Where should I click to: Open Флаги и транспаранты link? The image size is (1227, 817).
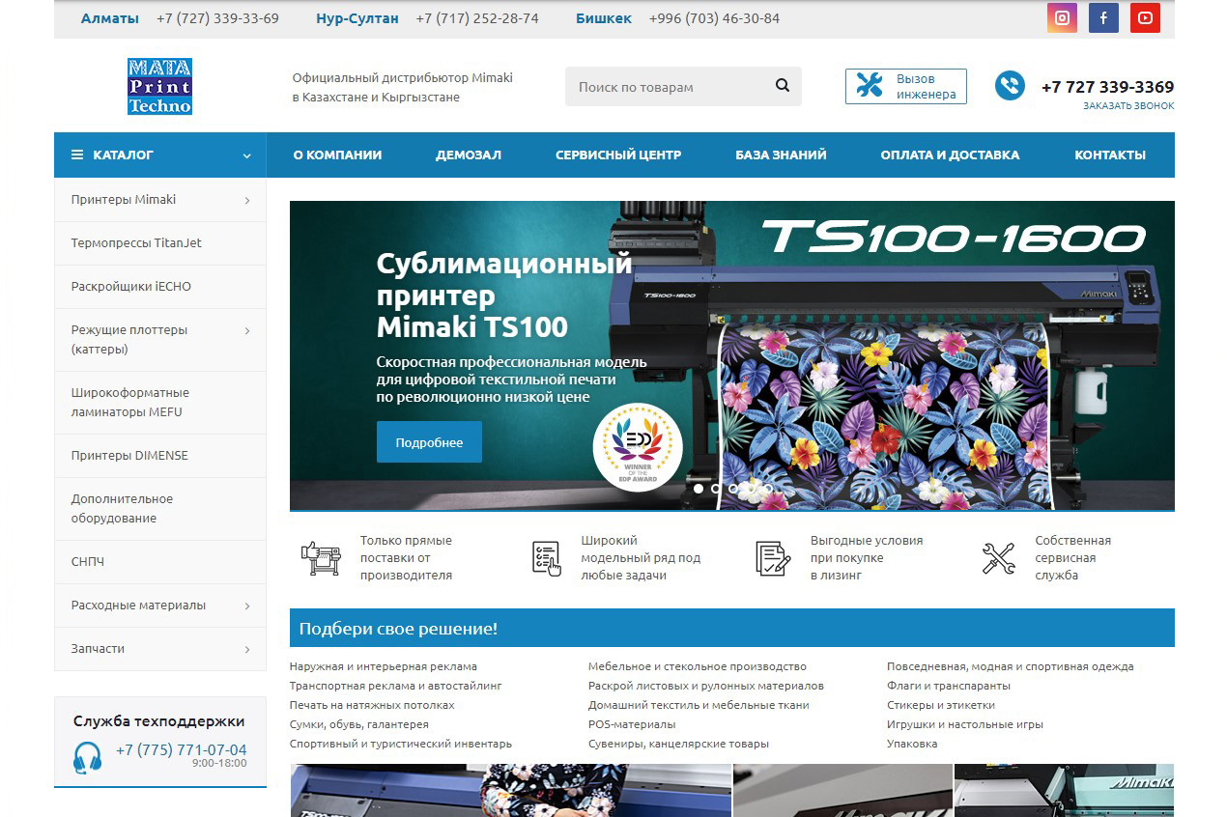point(949,686)
